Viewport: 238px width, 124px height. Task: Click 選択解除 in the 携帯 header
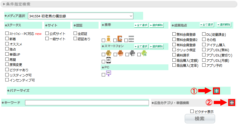coord(157,25)
